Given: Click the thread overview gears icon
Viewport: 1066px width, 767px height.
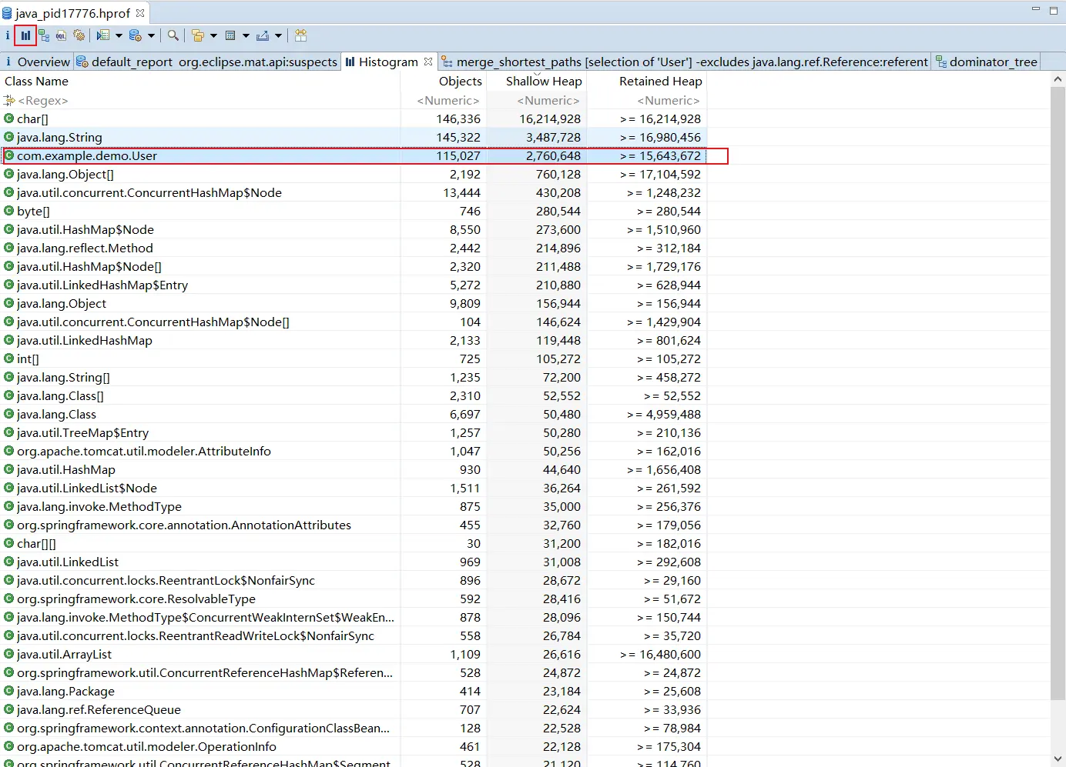Looking at the screenshot, I should 79,35.
